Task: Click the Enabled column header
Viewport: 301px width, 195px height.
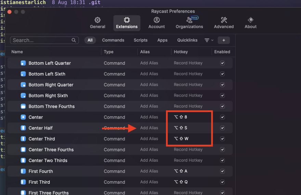Action: click(x=222, y=52)
